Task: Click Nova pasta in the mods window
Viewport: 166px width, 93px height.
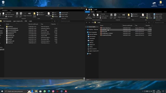Action: click(x=129, y=16)
